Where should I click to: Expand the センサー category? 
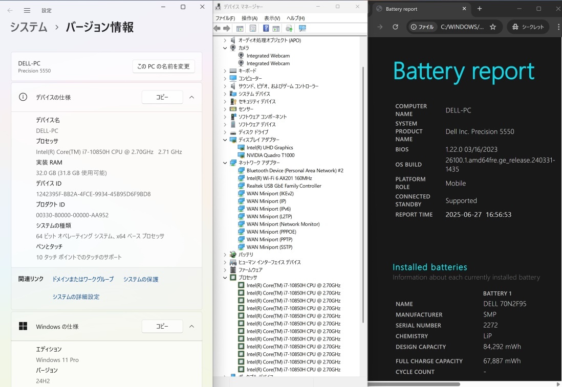click(x=225, y=109)
